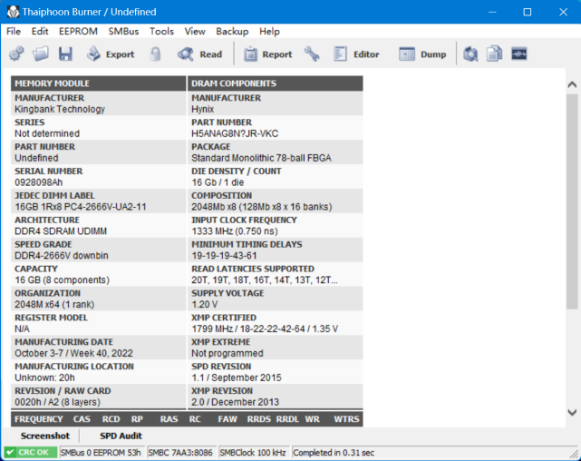Click the WTRS timing table header
This screenshot has width=581, height=461.
coord(346,419)
